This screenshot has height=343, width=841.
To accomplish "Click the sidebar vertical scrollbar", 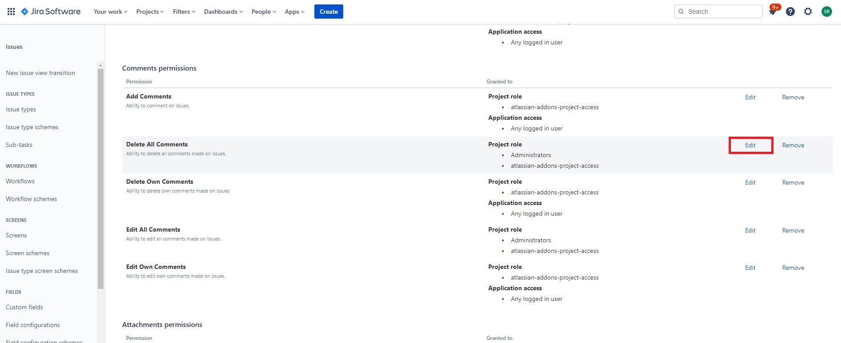I will pyautogui.click(x=100, y=177).
